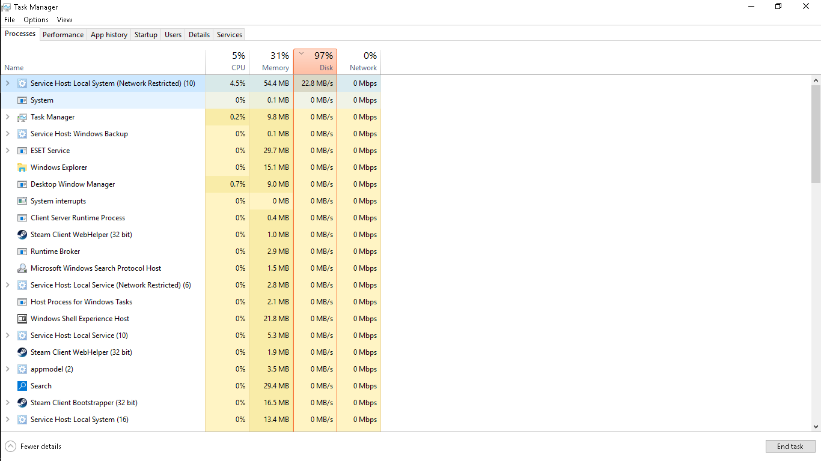Click the process list scroll down arrow
This screenshot has width=821, height=461.
(x=816, y=427)
